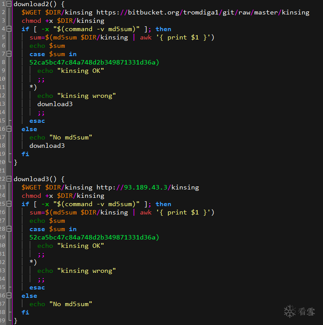Click the closing brace on line 20

[15, 162]
